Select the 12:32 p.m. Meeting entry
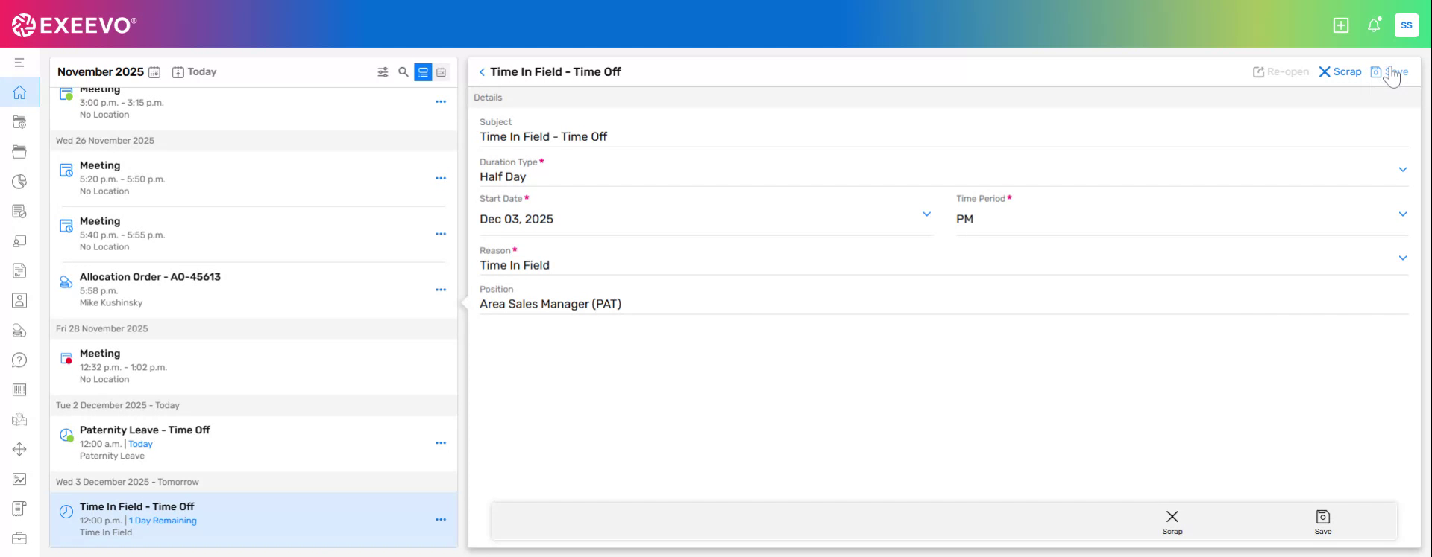Viewport: 1432px width, 557px height. (x=254, y=366)
